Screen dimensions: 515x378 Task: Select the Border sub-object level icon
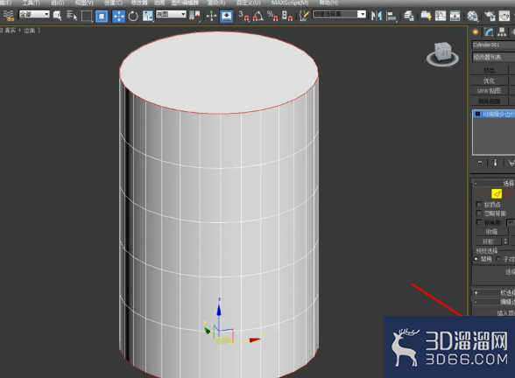(x=508, y=193)
